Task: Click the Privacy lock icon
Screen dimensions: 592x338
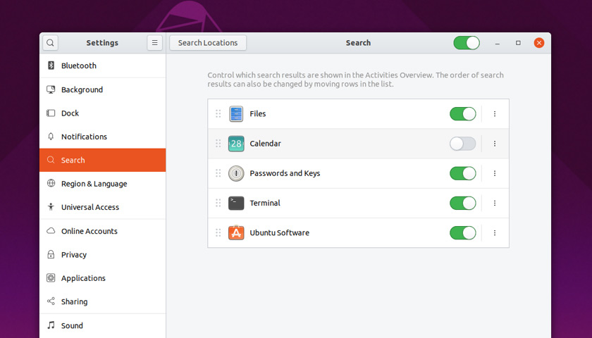Action: [51, 254]
